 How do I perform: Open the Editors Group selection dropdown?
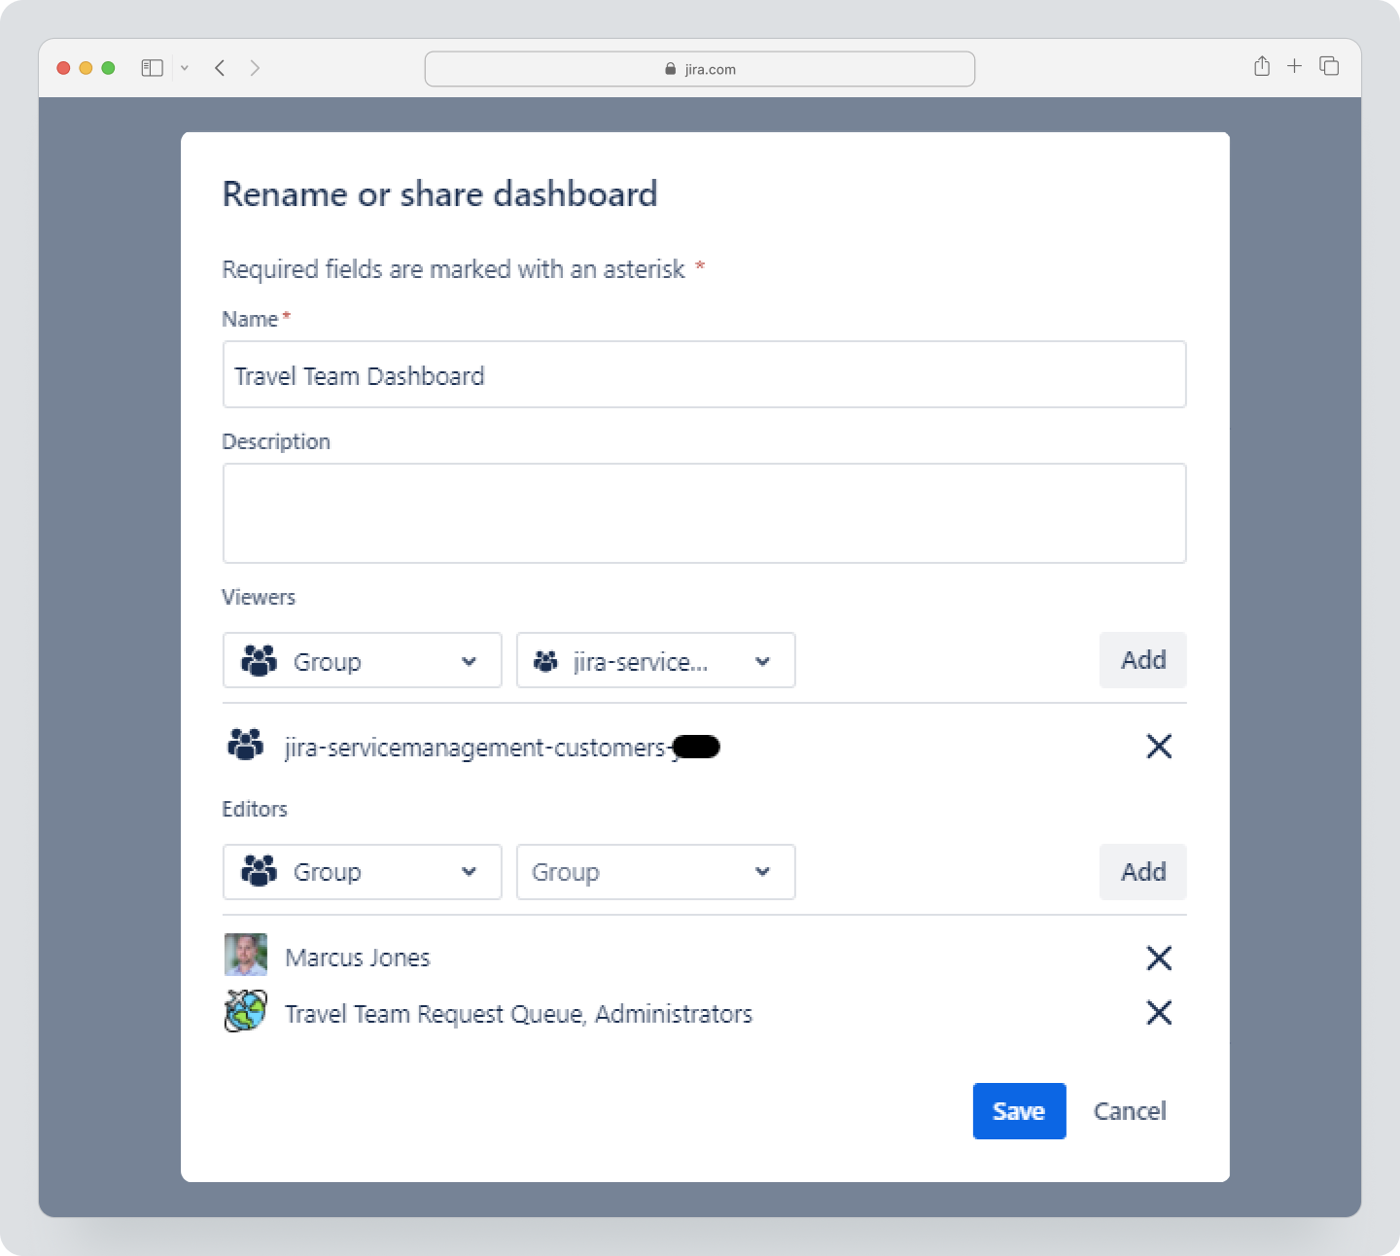[x=655, y=871]
